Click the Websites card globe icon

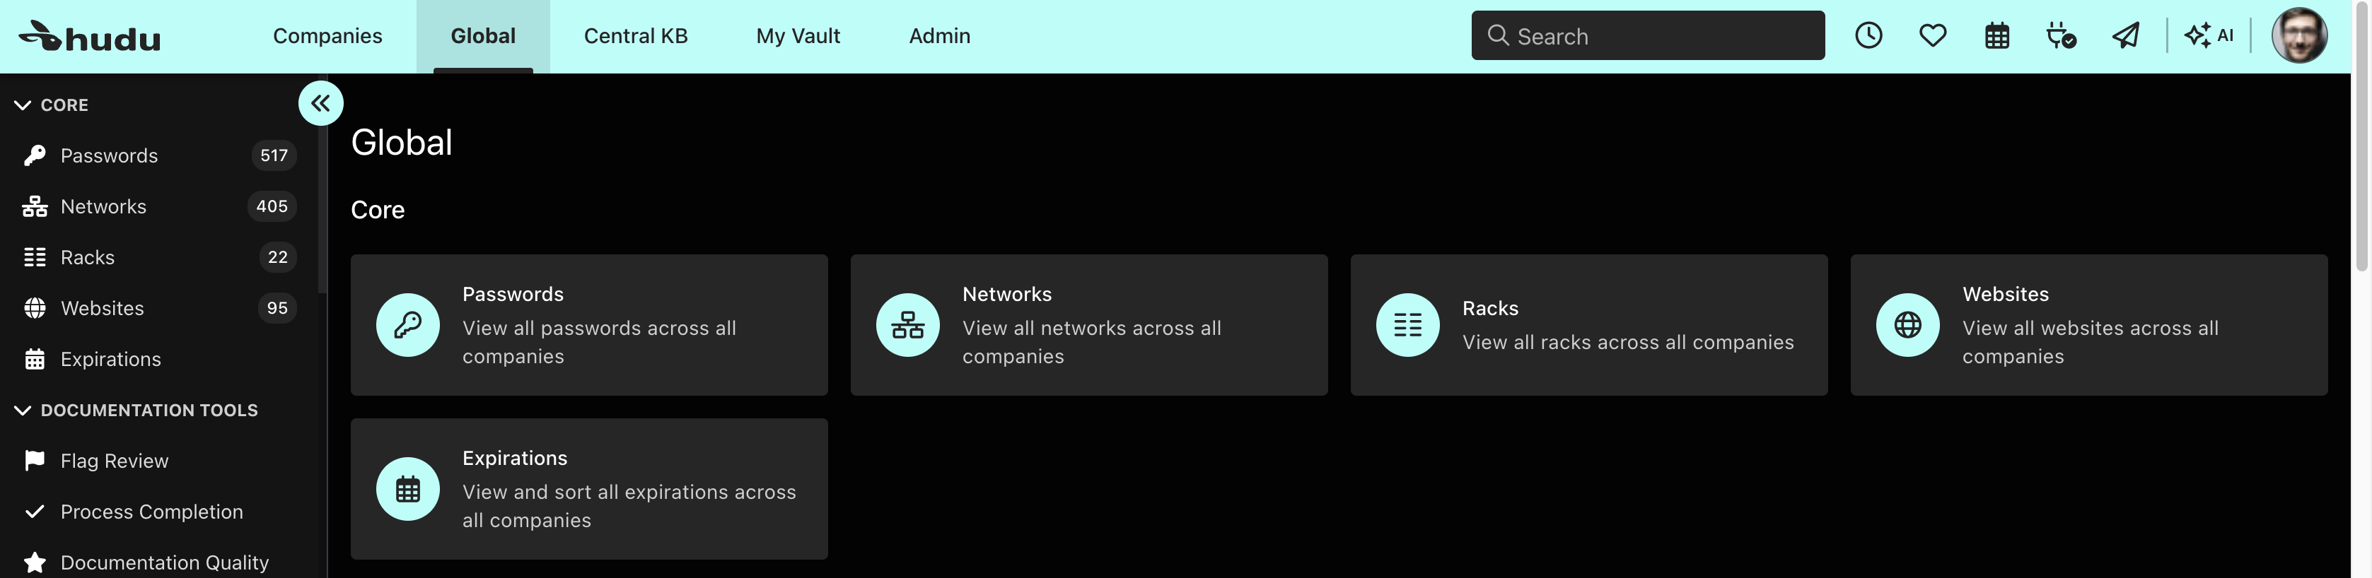pyautogui.click(x=1907, y=325)
